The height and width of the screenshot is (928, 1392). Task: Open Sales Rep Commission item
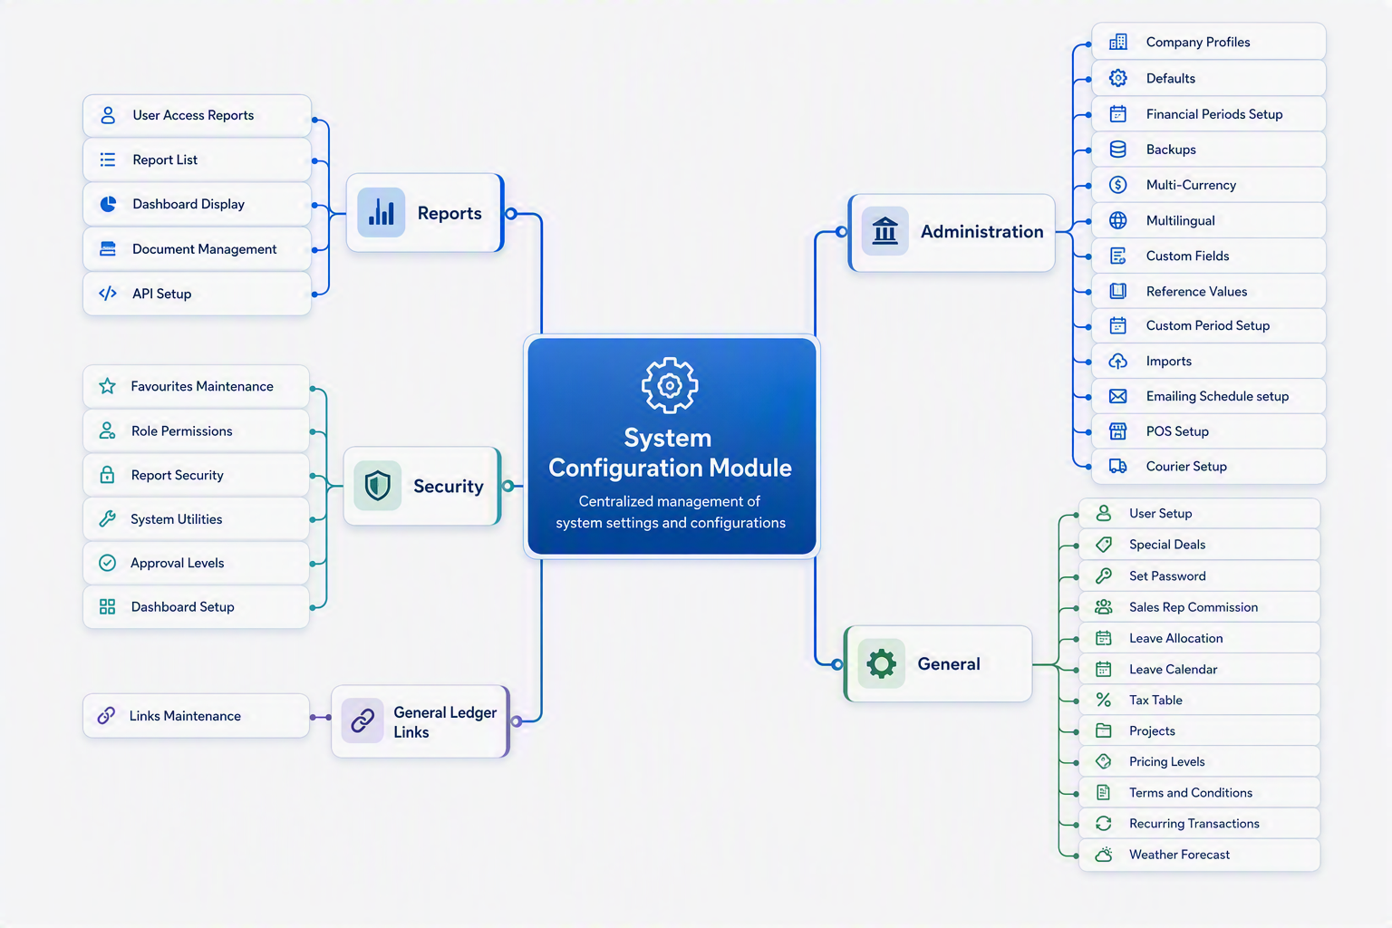pyautogui.click(x=1199, y=607)
